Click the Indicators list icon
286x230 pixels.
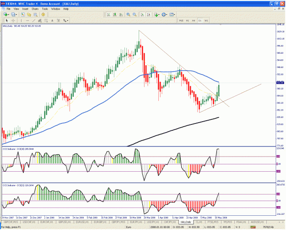156,14
